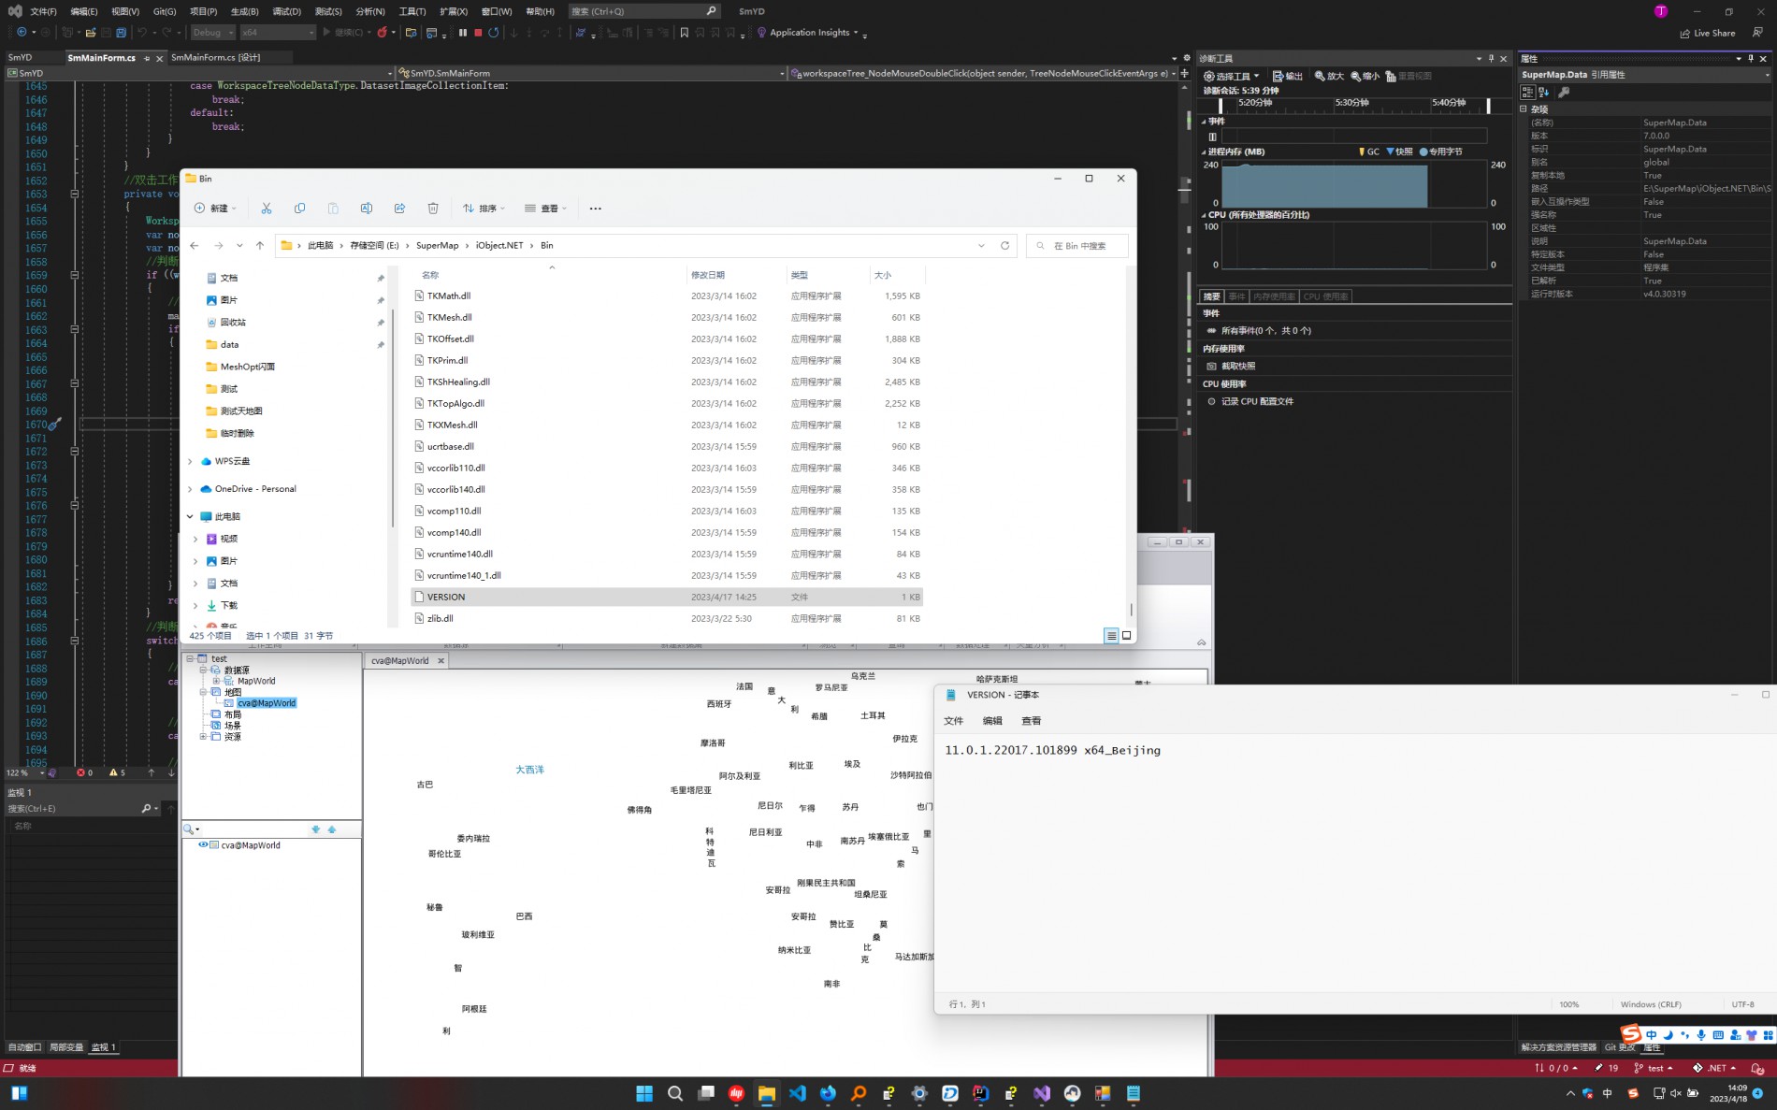Switch properties to categorized view
Screen dimensions: 1777x1110
click(x=1527, y=92)
